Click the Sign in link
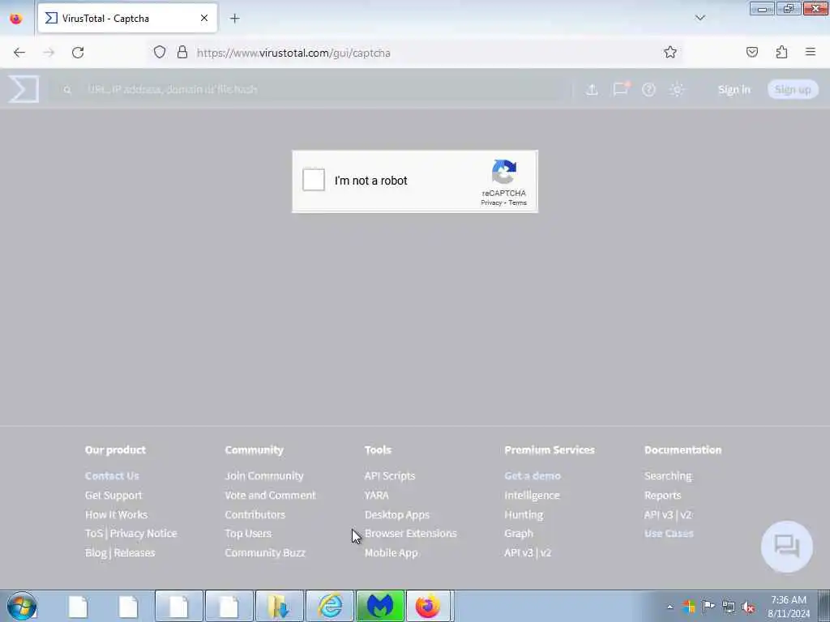This screenshot has width=830, height=622. point(734,89)
